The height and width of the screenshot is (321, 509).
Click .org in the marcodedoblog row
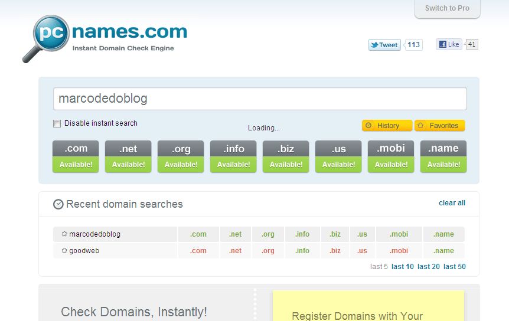pyautogui.click(x=268, y=234)
